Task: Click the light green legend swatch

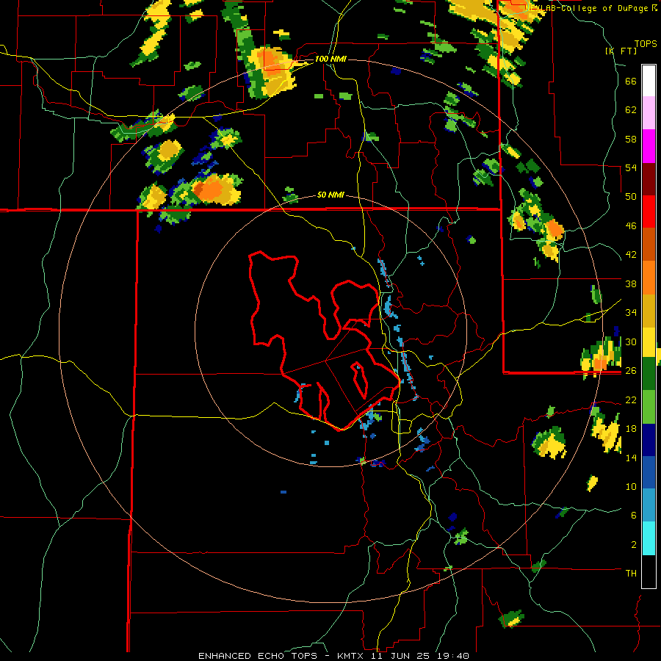Action: [x=649, y=407]
